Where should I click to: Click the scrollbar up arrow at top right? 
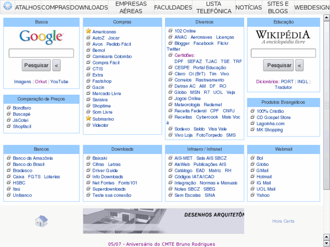[x=326, y=18]
